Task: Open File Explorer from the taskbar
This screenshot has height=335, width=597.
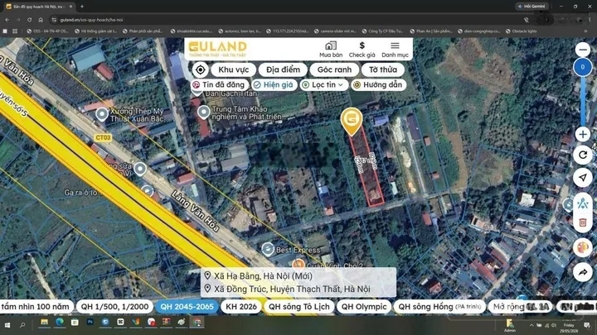Action: point(45,323)
